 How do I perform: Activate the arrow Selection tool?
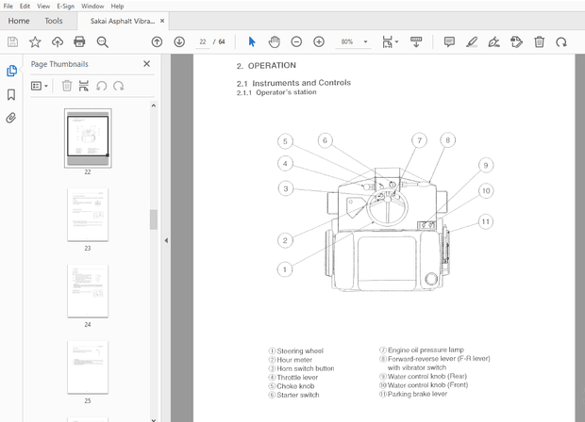(251, 41)
